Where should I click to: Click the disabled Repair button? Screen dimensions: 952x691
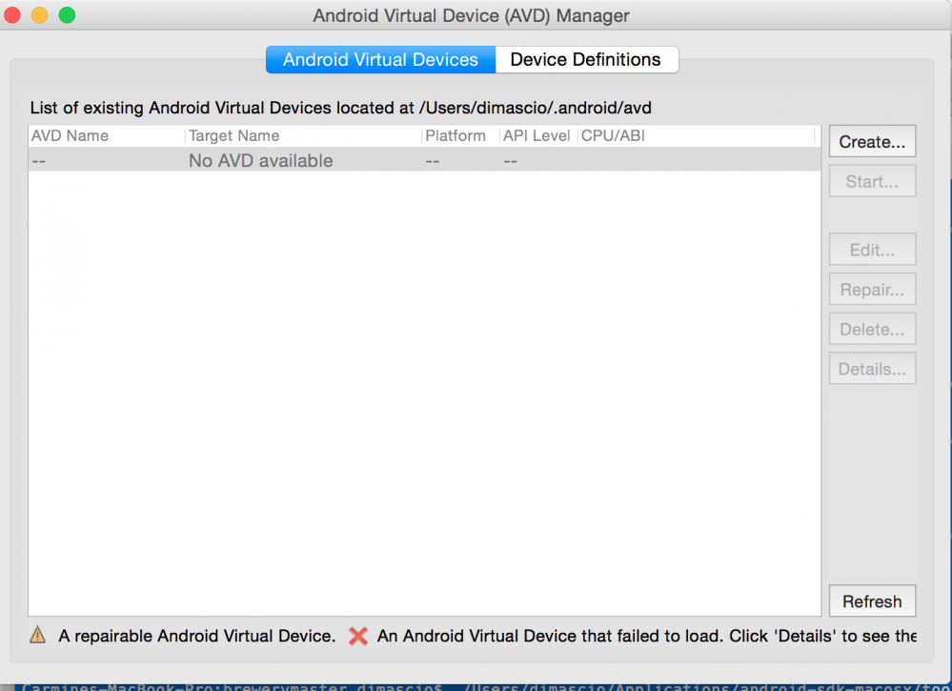click(x=871, y=289)
